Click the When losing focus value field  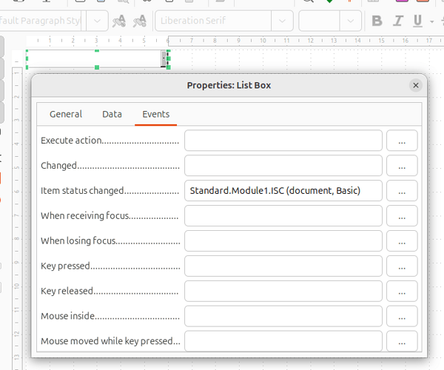point(283,240)
